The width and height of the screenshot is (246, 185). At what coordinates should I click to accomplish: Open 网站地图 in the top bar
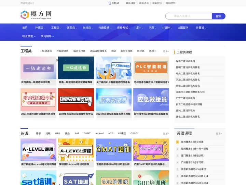tap(170, 3)
